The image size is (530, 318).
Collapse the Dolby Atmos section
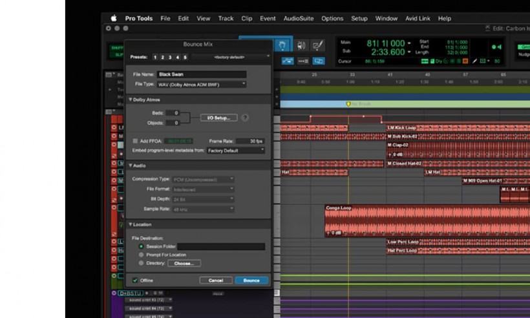[x=130, y=100]
